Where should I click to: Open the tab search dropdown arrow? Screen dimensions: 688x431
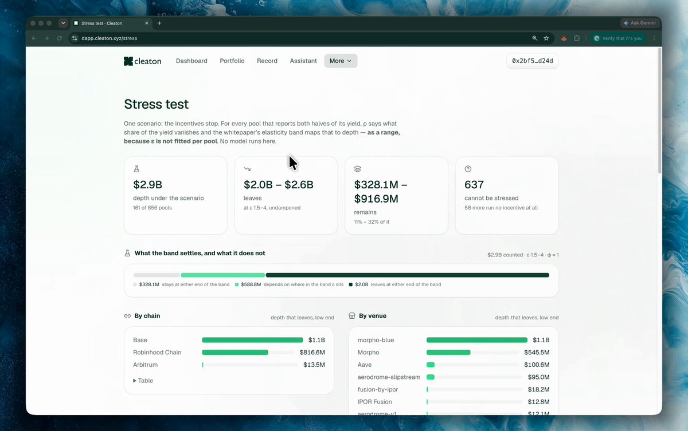(62, 23)
